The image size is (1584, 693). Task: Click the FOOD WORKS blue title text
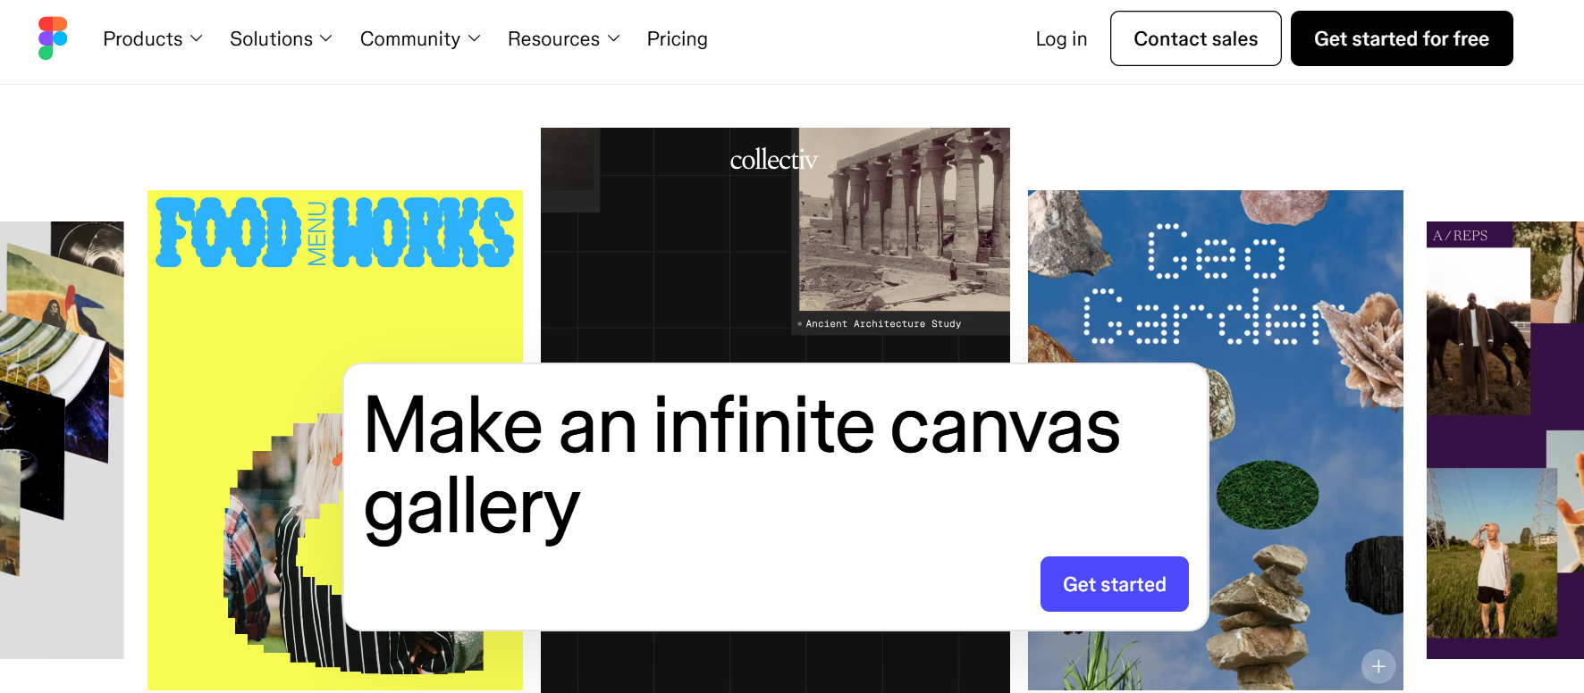coord(335,232)
